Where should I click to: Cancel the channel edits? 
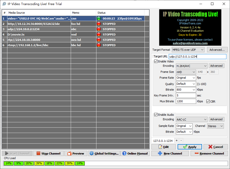pyautogui.click(x=216, y=147)
